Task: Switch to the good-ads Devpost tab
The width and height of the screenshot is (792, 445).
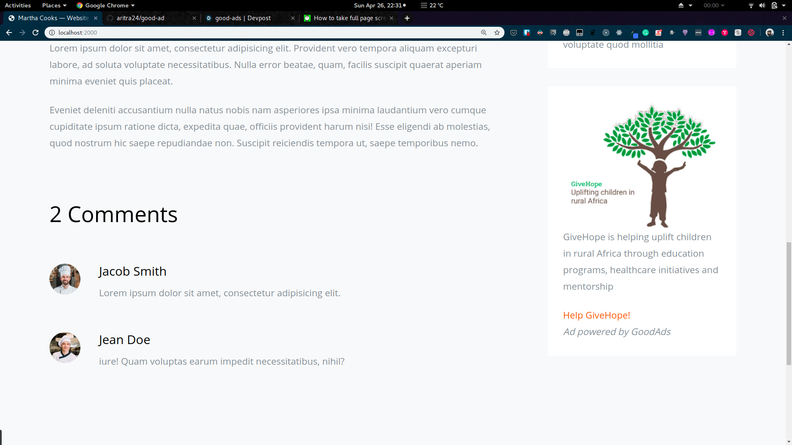Action: 243,18
